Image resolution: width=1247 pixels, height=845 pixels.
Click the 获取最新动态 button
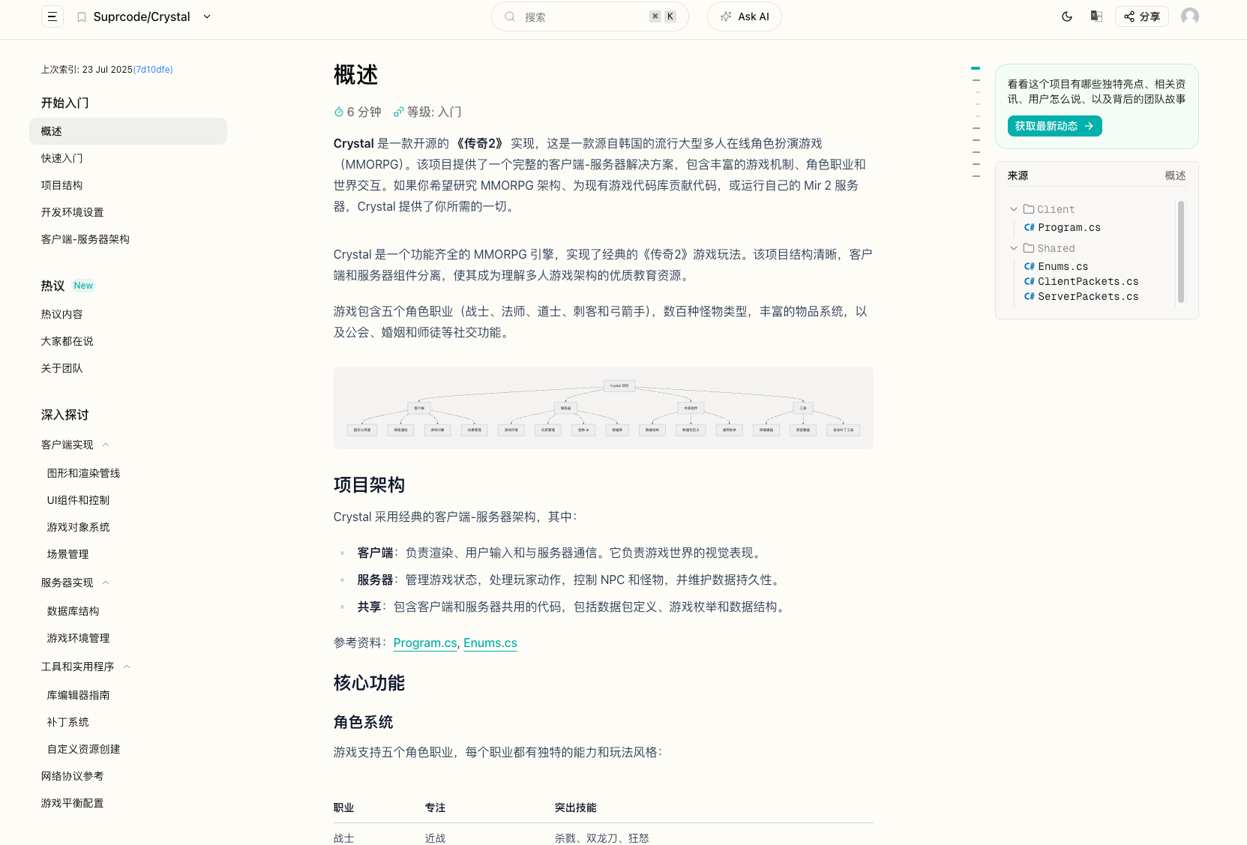click(x=1054, y=126)
